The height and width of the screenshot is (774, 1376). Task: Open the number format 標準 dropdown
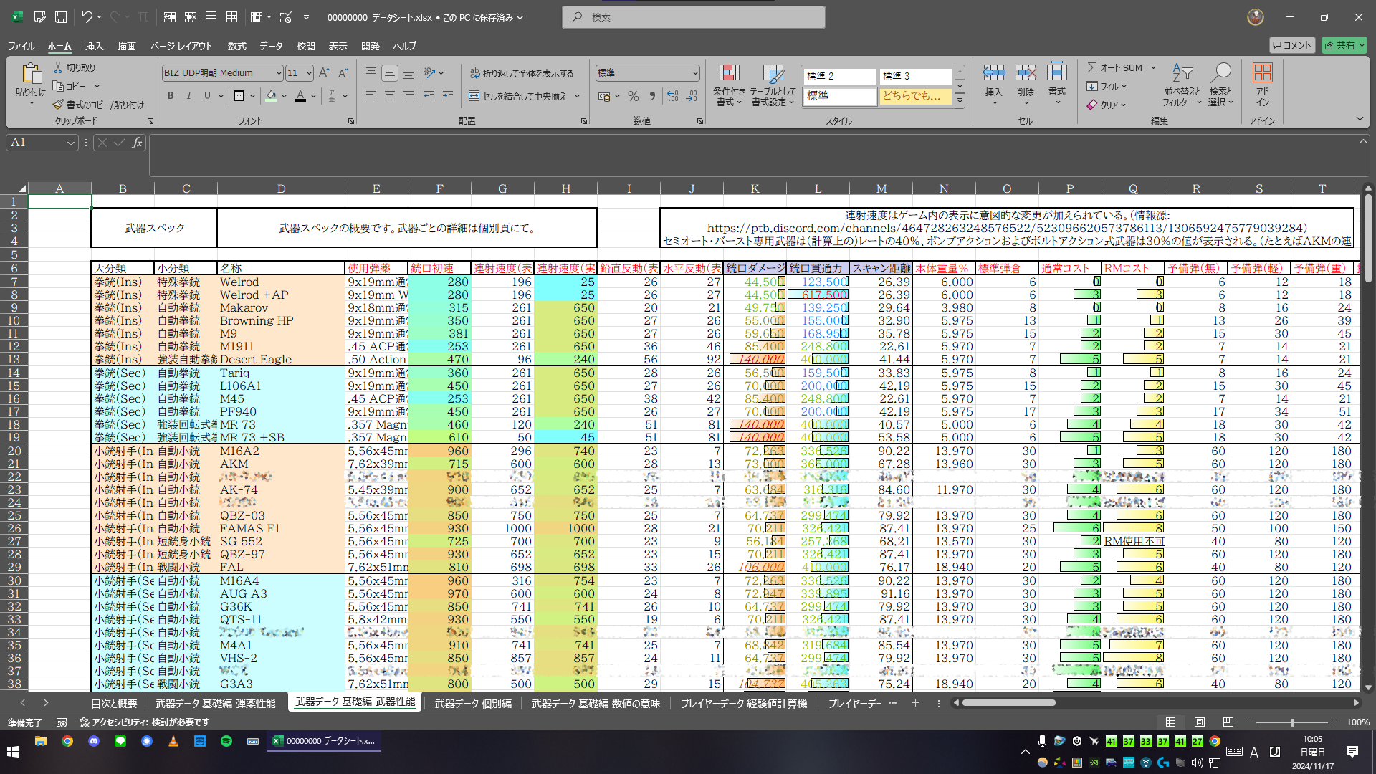[x=694, y=73]
